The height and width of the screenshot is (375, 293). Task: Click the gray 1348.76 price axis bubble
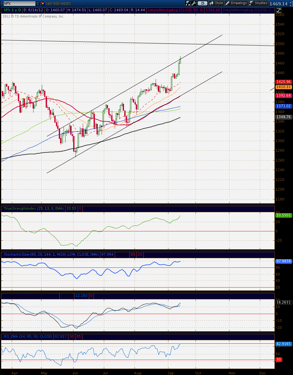(x=284, y=117)
